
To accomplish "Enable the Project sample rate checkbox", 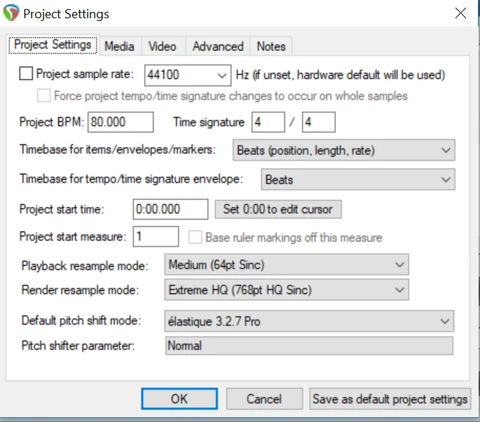I will (26, 73).
